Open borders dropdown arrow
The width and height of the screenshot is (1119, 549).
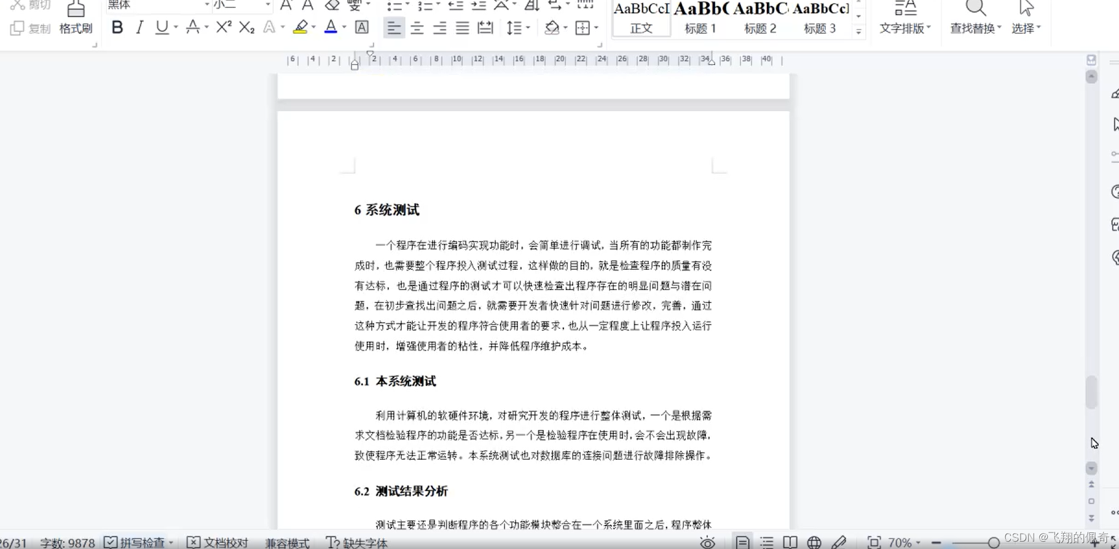point(596,28)
